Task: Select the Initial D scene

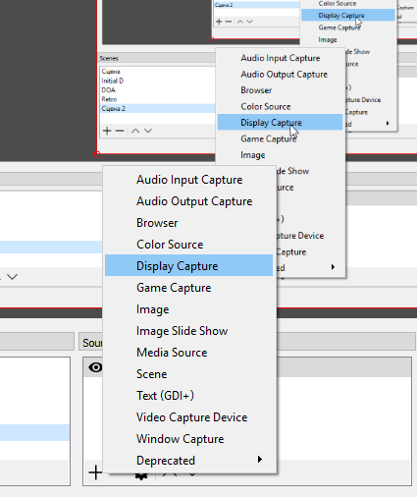Action: pyautogui.click(x=157, y=81)
